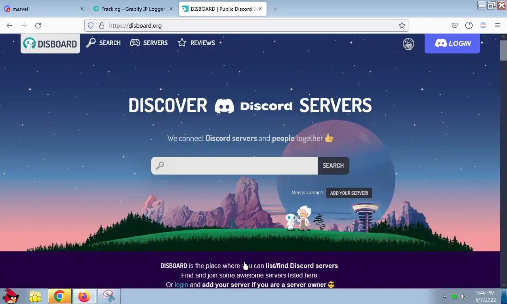
Task: Switch to Tracking - Grabify IP Logger tab
Action: pos(133,9)
